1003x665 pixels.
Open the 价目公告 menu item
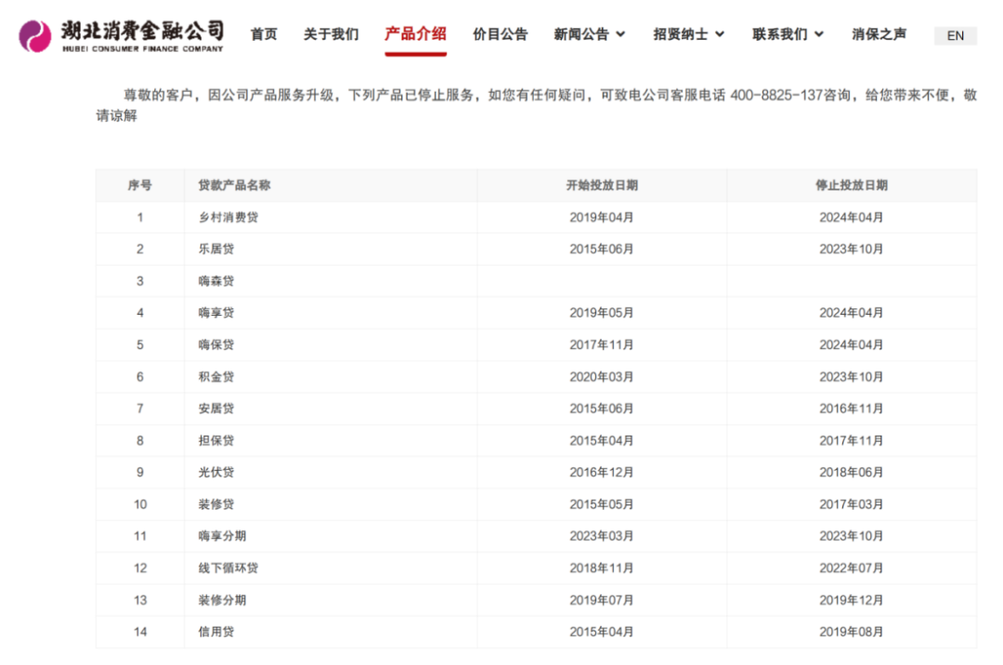tap(501, 34)
